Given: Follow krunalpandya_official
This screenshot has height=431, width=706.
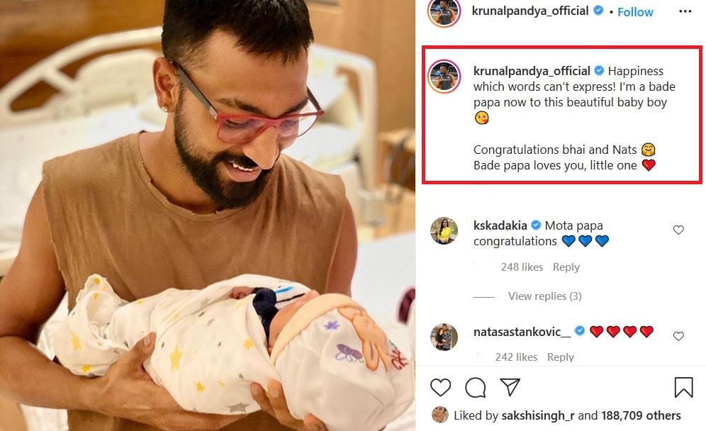Looking at the screenshot, I should click(x=635, y=12).
